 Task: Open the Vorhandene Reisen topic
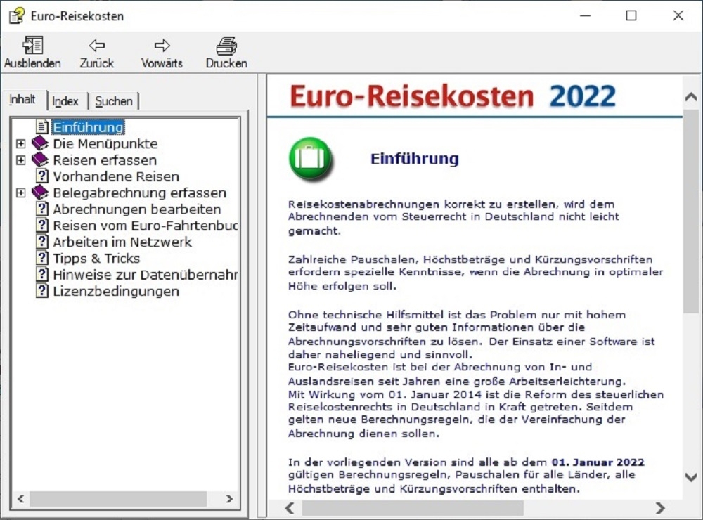[116, 176]
